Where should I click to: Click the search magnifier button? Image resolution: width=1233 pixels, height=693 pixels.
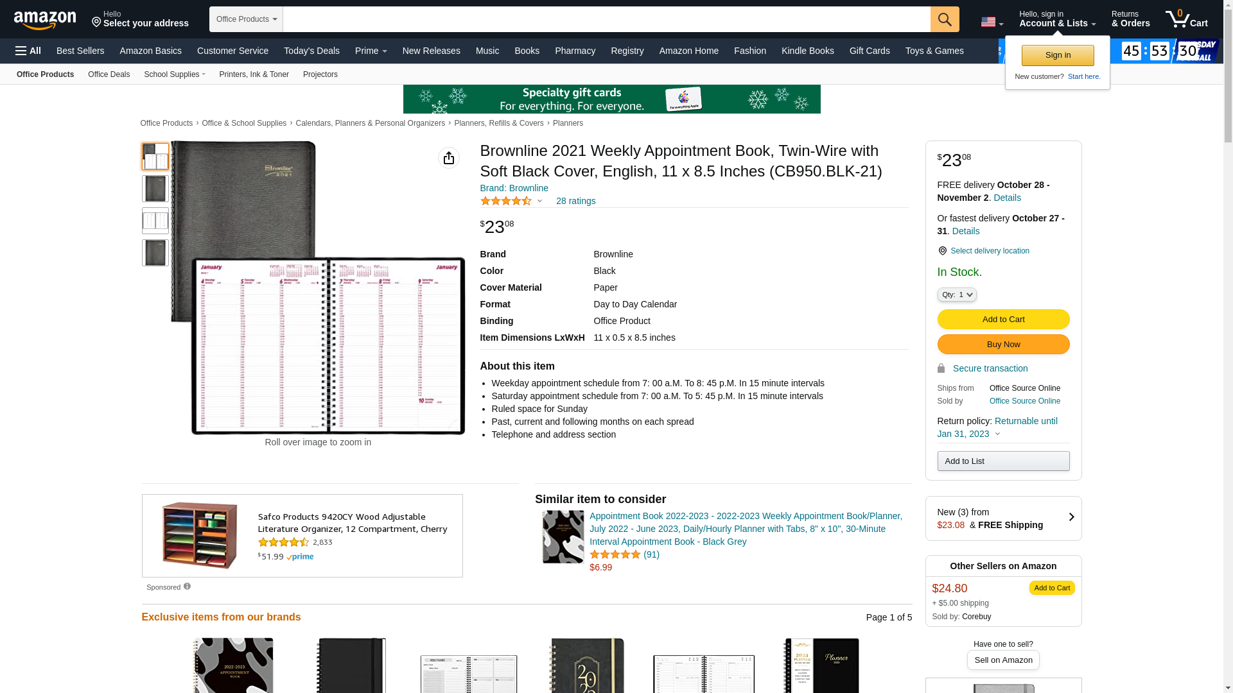tap(945, 19)
